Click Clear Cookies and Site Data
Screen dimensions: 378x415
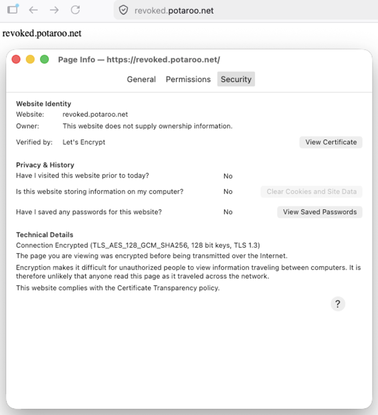pyautogui.click(x=311, y=192)
